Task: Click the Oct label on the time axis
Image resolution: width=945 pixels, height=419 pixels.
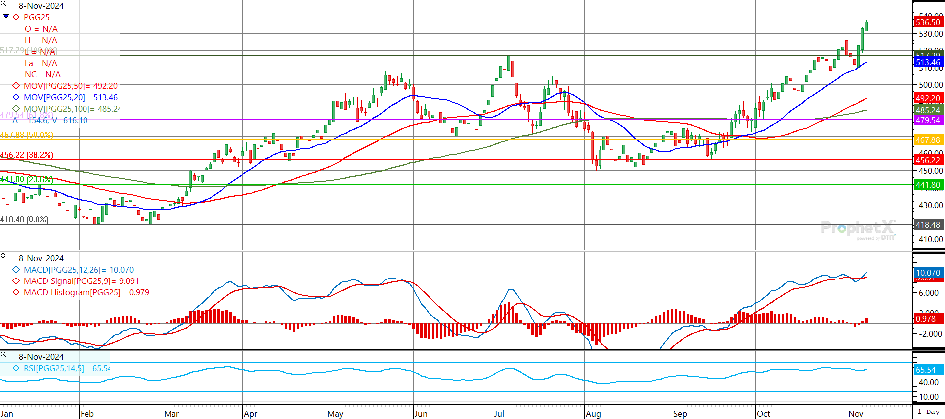Action: click(763, 414)
